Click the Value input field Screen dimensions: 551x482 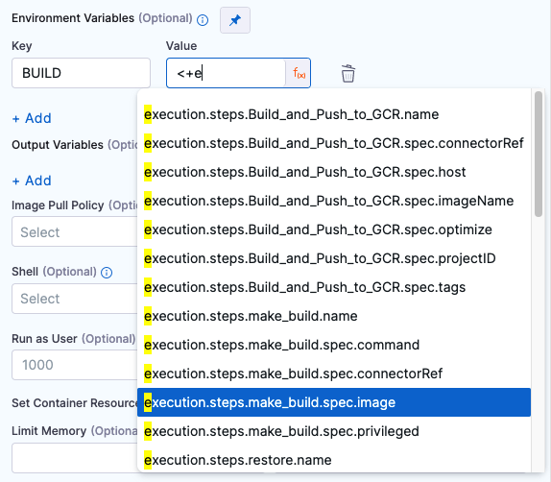[227, 73]
